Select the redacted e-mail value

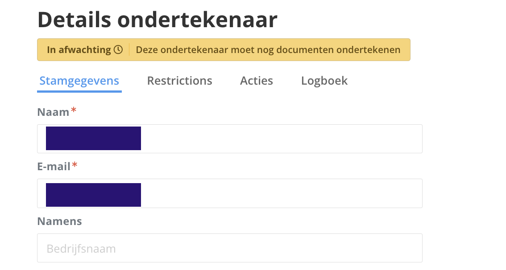coord(93,195)
